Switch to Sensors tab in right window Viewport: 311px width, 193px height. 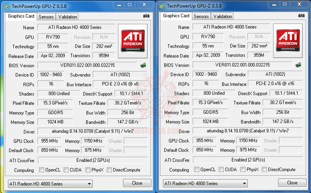tap(201, 16)
